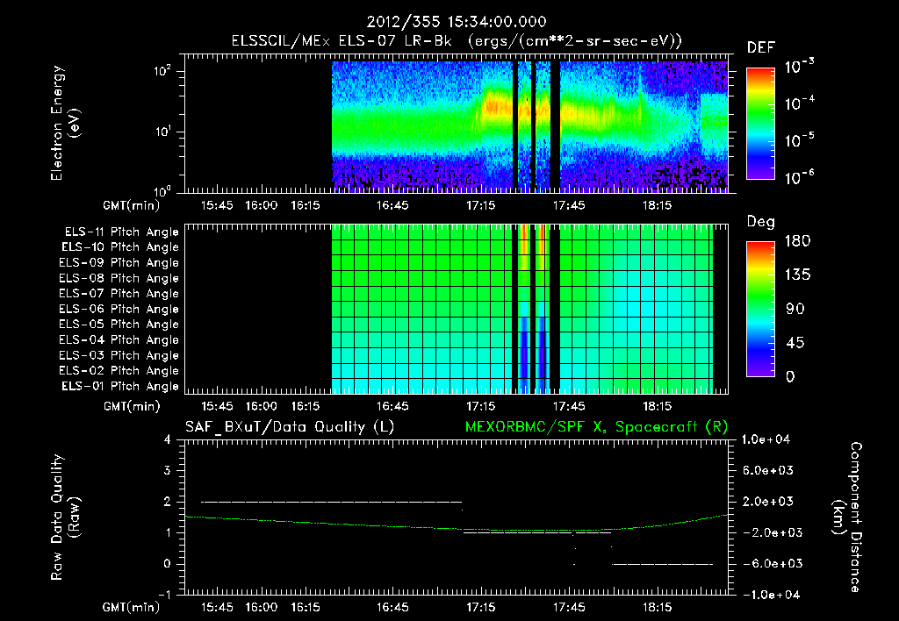Click the GMT(min) label under the data quality plot
Viewport: 899px width, 621px height.
click(x=132, y=607)
